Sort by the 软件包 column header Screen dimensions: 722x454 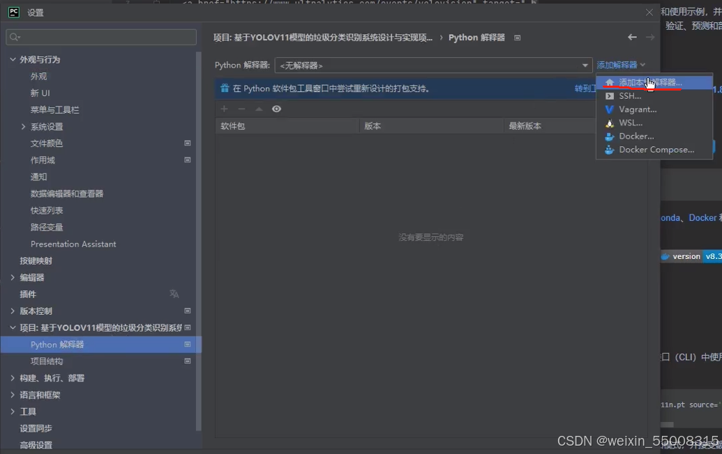pos(287,126)
